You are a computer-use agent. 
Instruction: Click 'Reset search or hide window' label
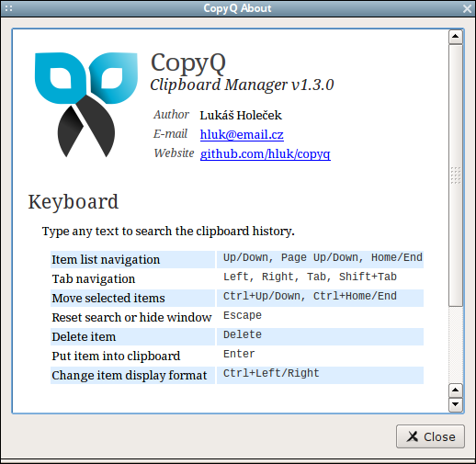pyautogui.click(x=131, y=317)
